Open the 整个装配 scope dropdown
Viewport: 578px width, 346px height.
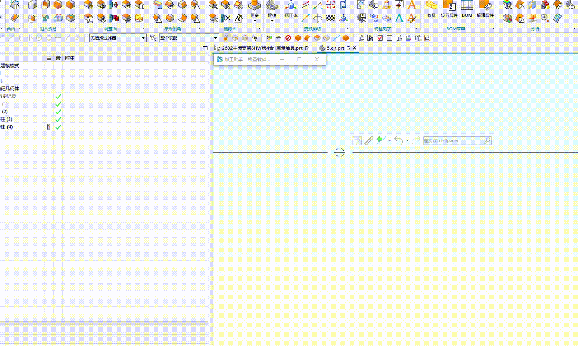click(x=190, y=38)
